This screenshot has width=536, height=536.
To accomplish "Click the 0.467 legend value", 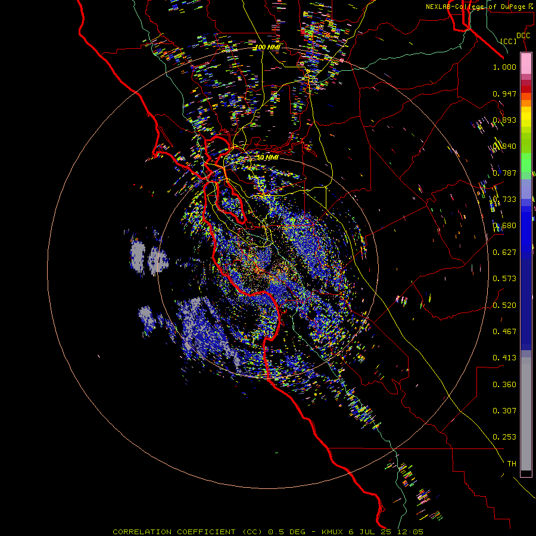I will pyautogui.click(x=504, y=331).
